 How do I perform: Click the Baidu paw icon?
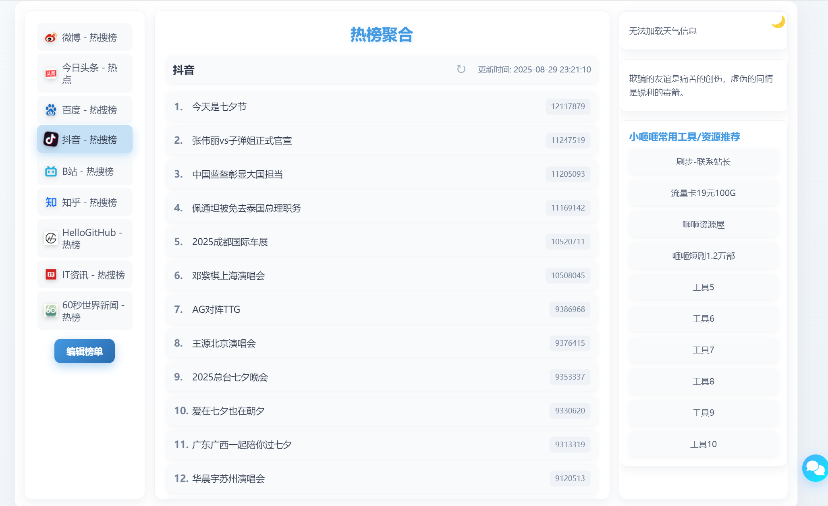pos(51,110)
